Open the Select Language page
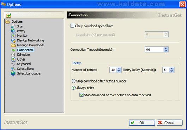187x130 pixels. click(29, 73)
